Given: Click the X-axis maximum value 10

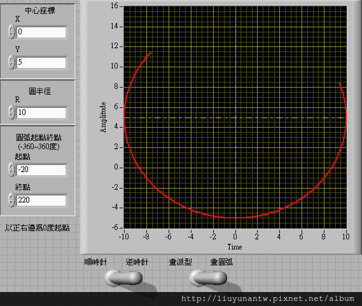Looking at the screenshot, I should tap(346, 237).
